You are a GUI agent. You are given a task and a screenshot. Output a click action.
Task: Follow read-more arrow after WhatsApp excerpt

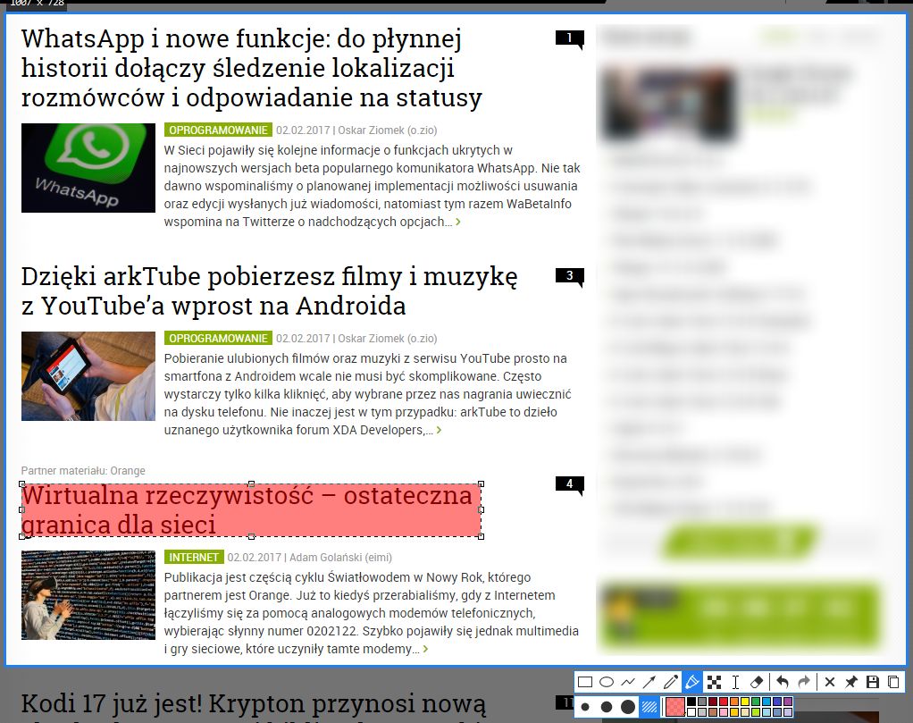pos(458,222)
